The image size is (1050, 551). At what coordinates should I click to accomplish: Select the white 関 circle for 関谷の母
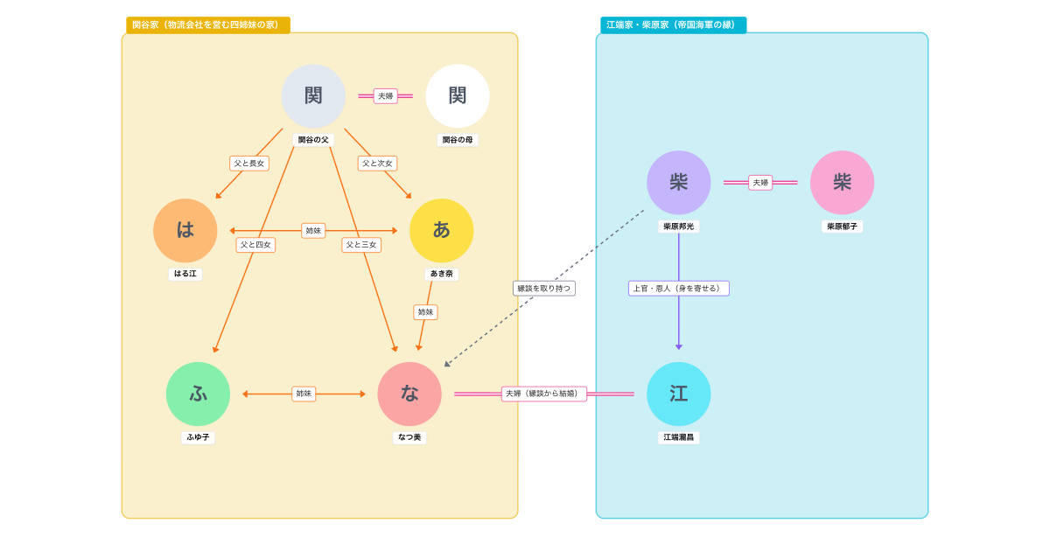[x=458, y=96]
